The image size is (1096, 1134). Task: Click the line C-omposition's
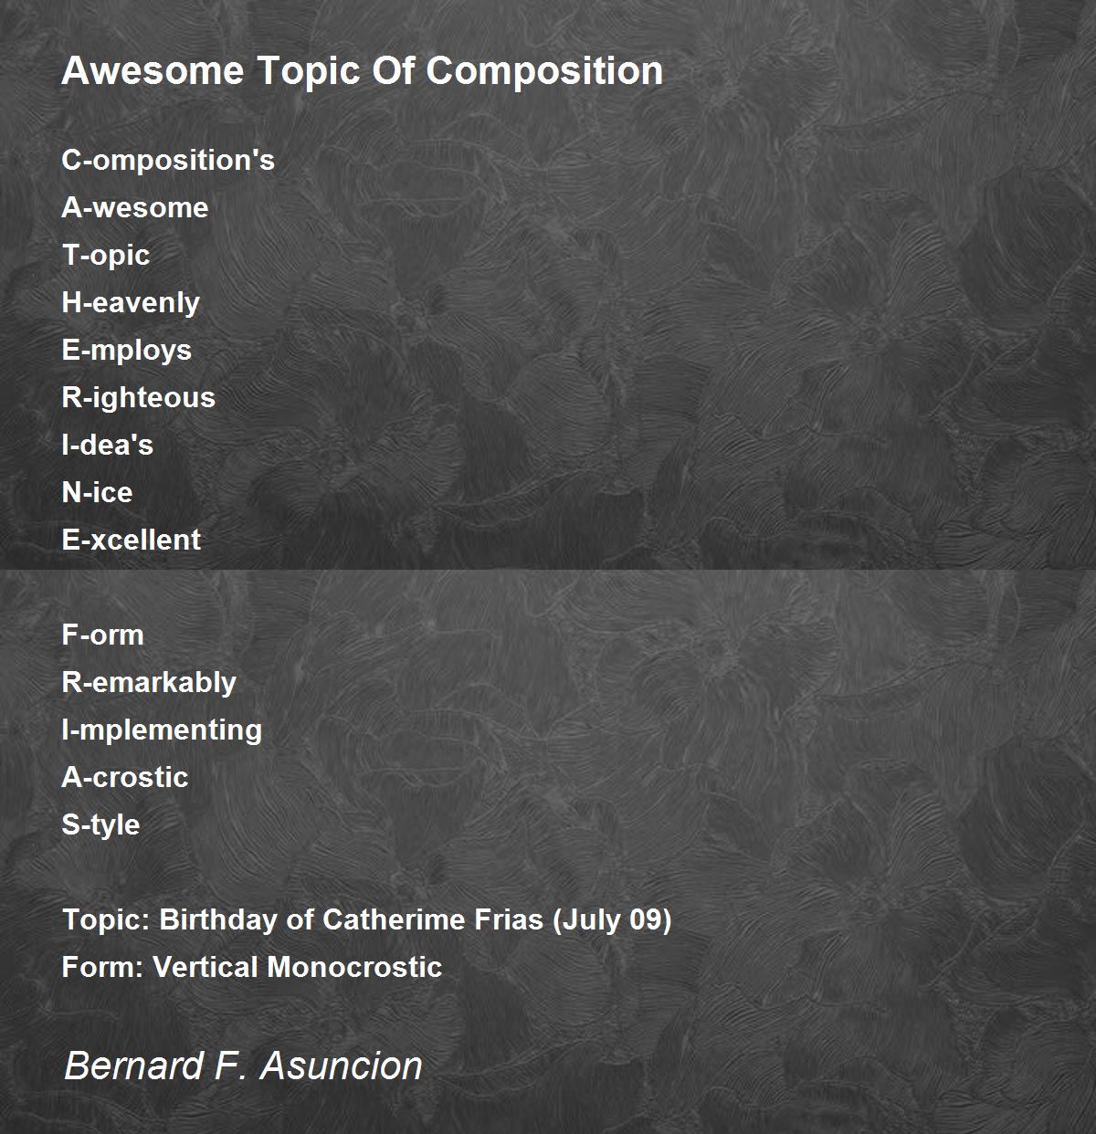point(168,161)
